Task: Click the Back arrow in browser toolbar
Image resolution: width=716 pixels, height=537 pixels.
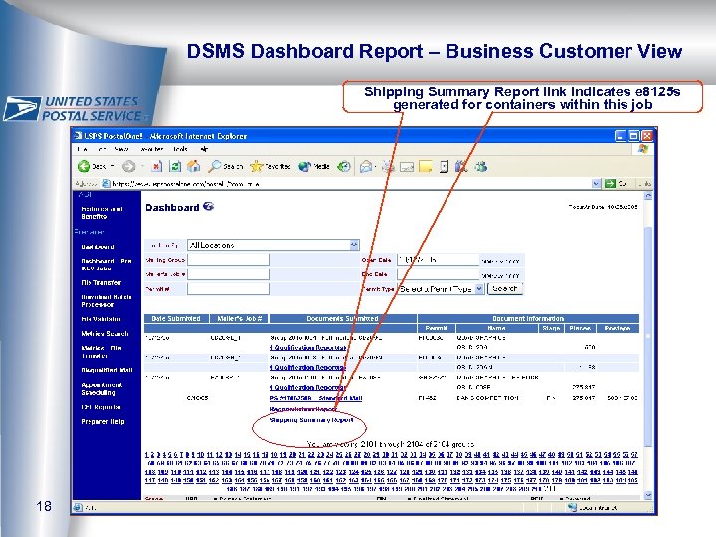Action: pos(84,167)
